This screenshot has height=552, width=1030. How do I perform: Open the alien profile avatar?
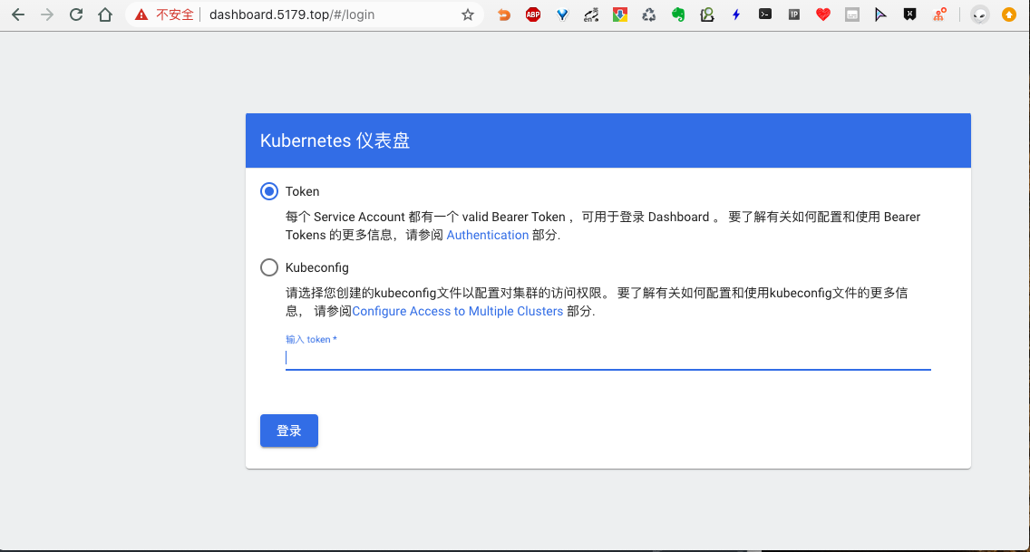click(x=979, y=15)
